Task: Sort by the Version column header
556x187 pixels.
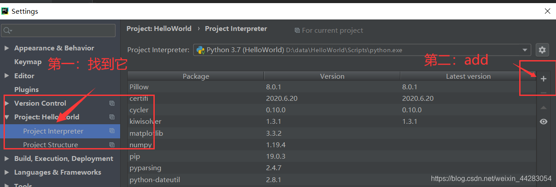Action: pos(332,76)
